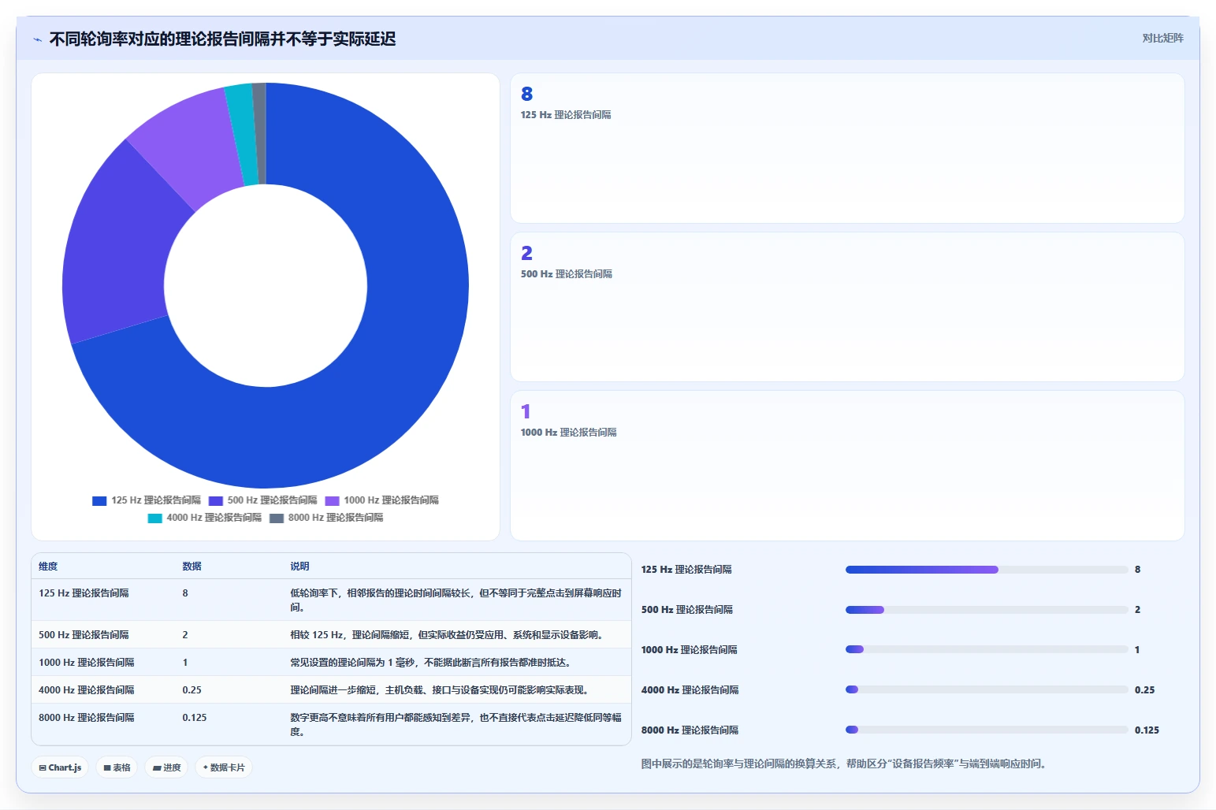
Task: Click progress value 0.125 at bar end
Action: [1147, 730]
